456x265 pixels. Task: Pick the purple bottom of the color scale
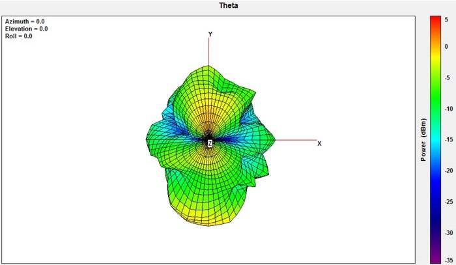point(435,254)
